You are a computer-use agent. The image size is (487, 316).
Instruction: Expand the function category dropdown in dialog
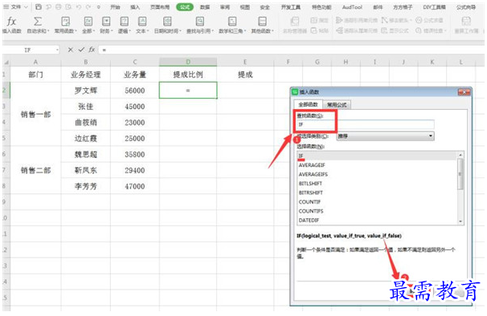coord(431,136)
